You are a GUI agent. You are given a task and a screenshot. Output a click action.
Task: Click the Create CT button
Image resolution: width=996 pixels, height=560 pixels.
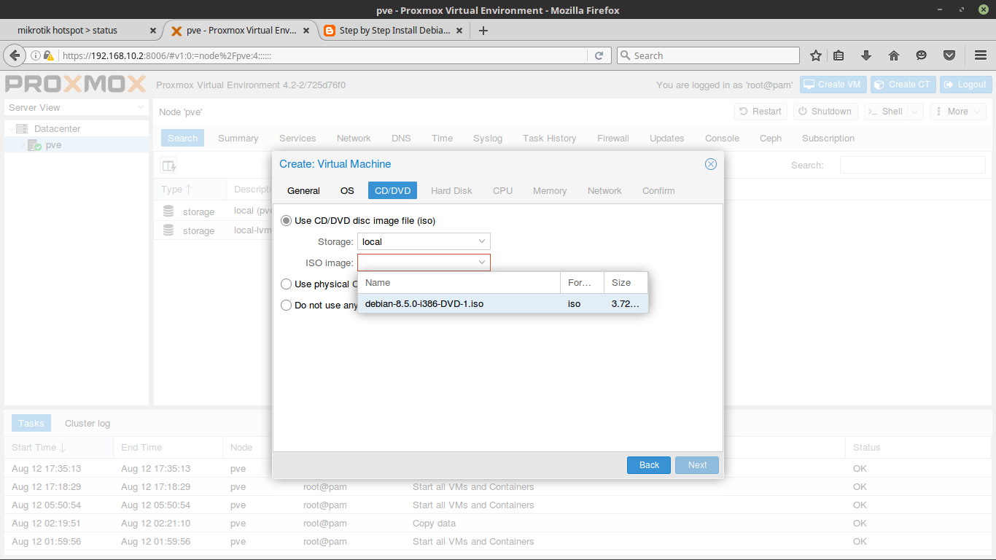pyautogui.click(x=903, y=85)
